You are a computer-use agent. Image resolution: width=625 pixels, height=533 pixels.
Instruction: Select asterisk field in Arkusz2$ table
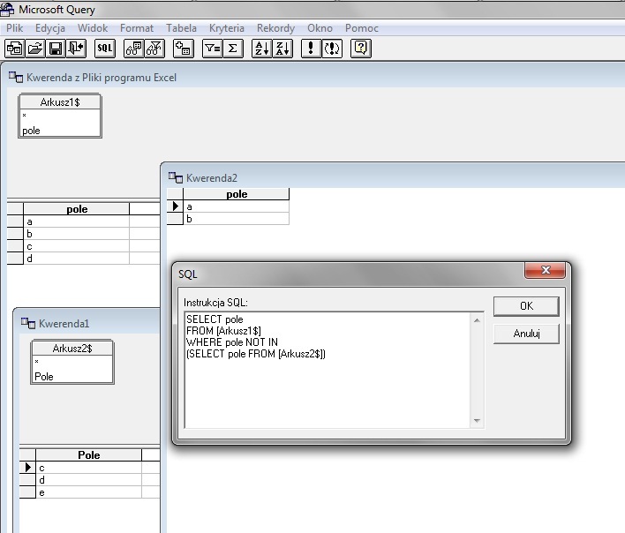[x=72, y=361]
